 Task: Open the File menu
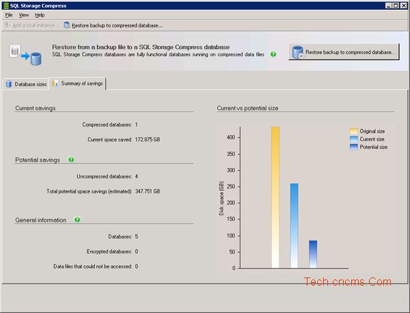(x=9, y=14)
